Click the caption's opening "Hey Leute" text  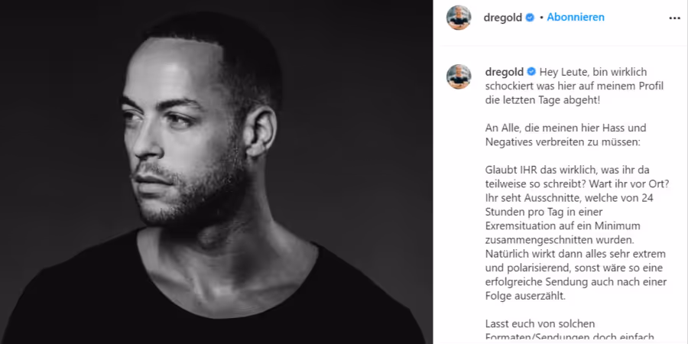(562, 72)
